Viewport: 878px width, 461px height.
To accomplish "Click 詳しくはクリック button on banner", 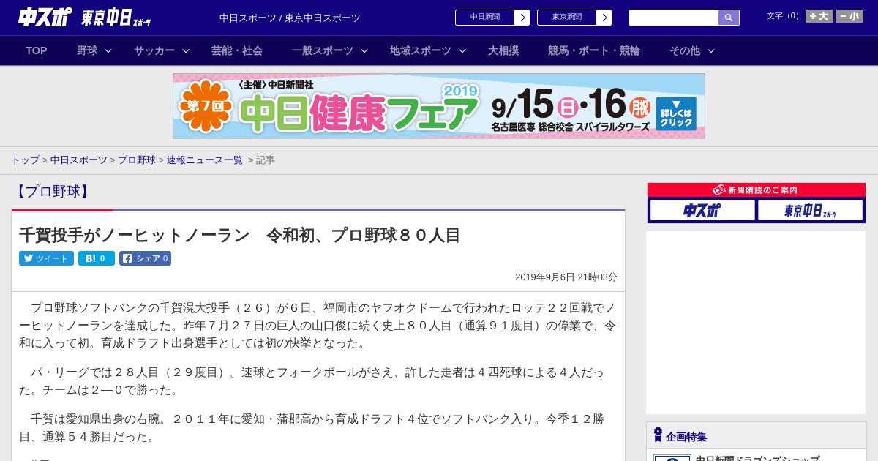I will (x=676, y=113).
